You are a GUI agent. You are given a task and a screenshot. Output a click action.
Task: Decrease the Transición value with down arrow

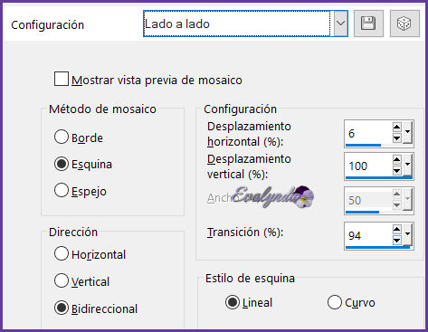click(x=397, y=241)
